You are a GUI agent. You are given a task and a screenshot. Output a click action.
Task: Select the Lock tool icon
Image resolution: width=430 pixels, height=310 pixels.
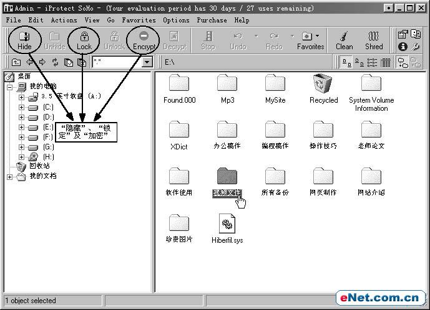tap(84, 40)
